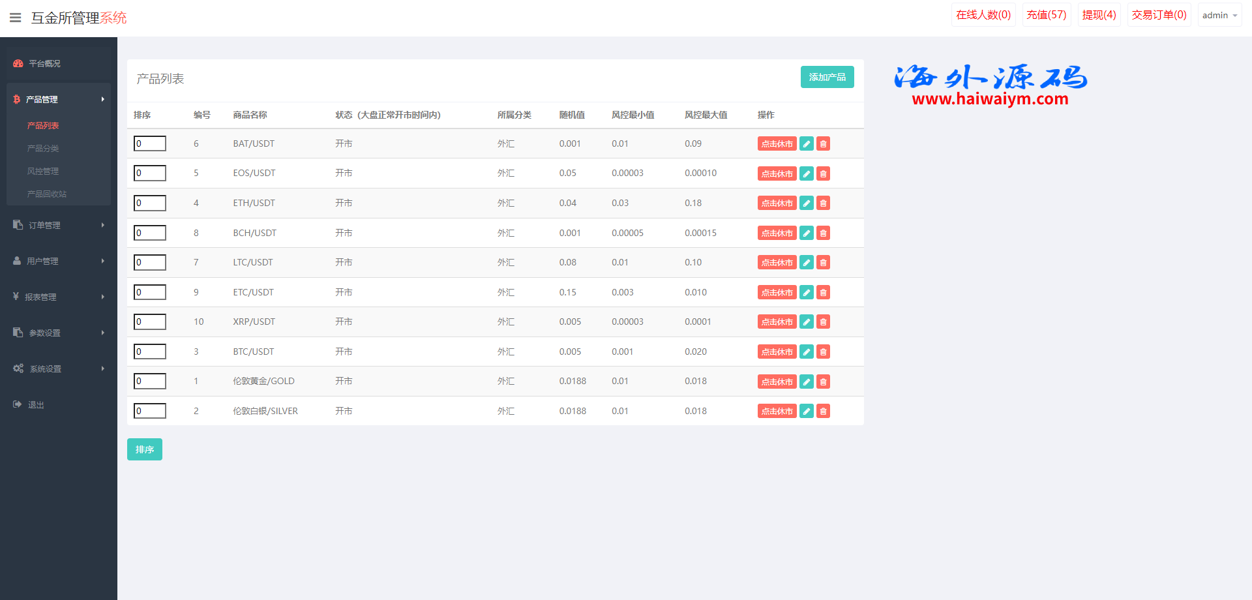Open the admin user dropdown

coord(1219,15)
